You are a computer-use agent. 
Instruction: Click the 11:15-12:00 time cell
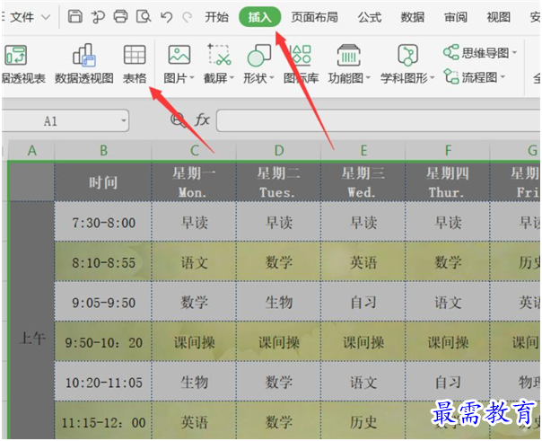pos(103,421)
